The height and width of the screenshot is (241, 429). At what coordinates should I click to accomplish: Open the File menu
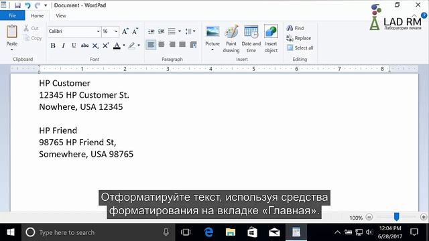(x=12, y=15)
